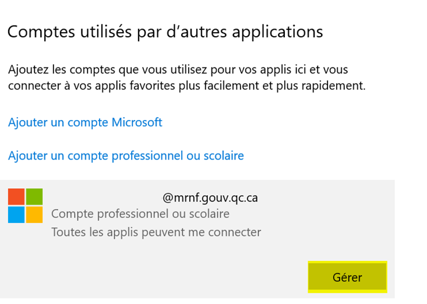
Task: Click the Microsoft logo in the account tile
Action: 26,206
